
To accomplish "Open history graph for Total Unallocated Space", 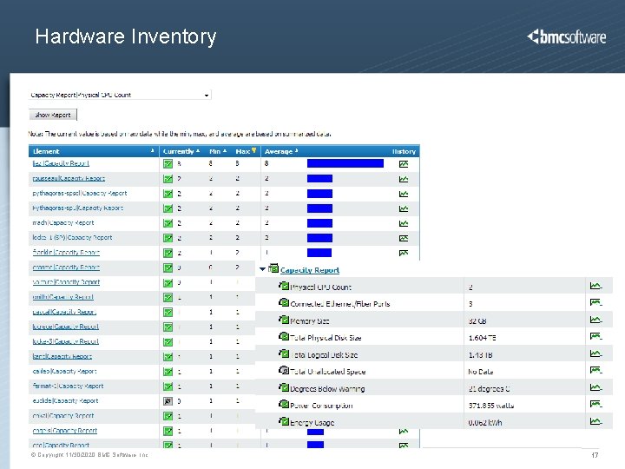I will click(x=595, y=371).
